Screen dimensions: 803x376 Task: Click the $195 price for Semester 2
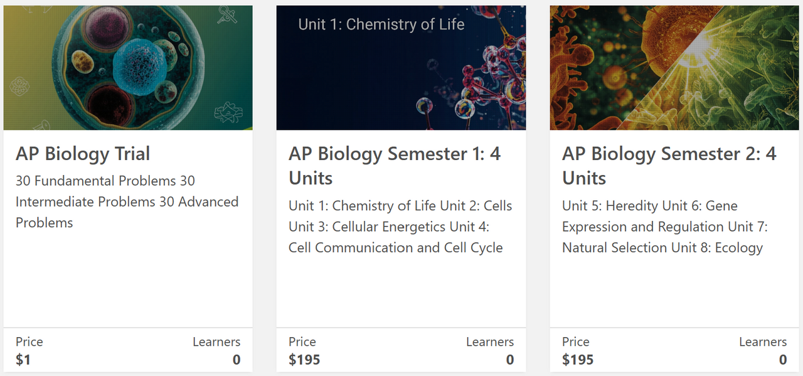point(578,360)
